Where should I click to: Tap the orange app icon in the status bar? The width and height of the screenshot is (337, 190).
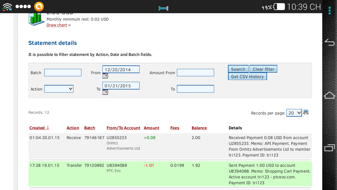[39, 7]
